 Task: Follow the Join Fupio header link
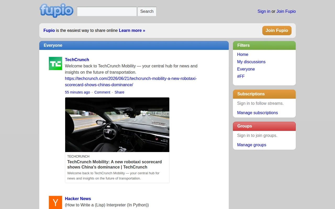tap(286, 11)
